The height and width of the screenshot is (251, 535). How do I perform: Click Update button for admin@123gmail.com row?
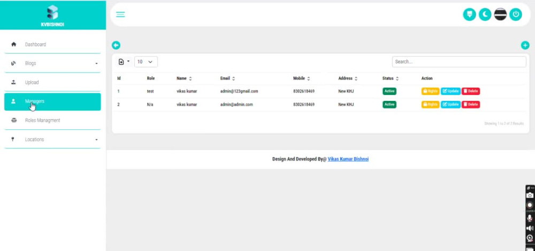point(450,91)
